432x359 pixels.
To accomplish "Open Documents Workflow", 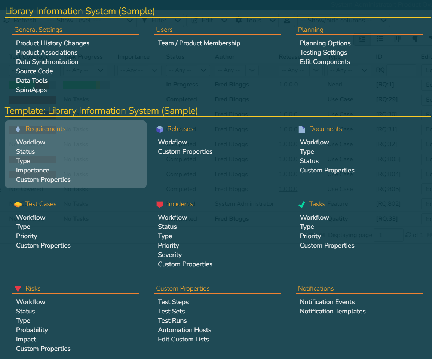I will tap(314, 142).
